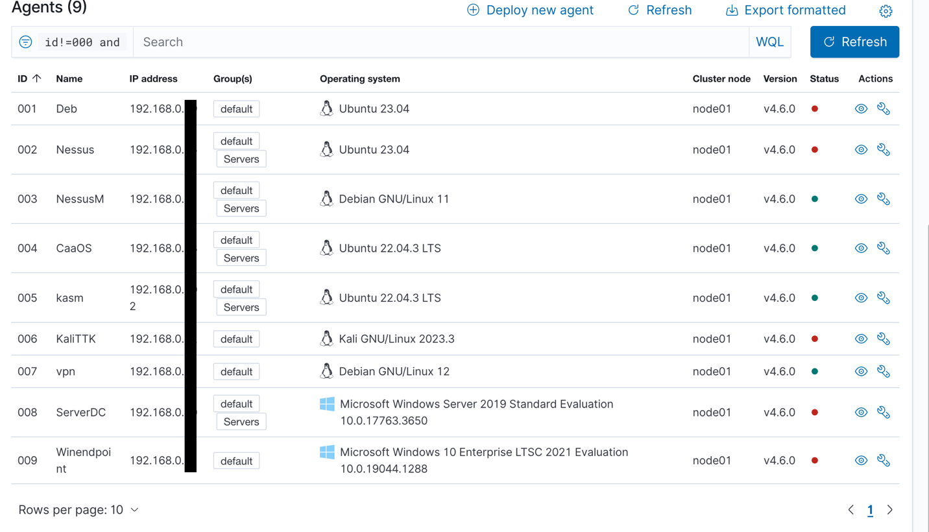Click the filter icon in search bar

click(x=25, y=42)
